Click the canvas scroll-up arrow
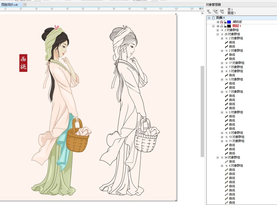 click(x=202, y=14)
